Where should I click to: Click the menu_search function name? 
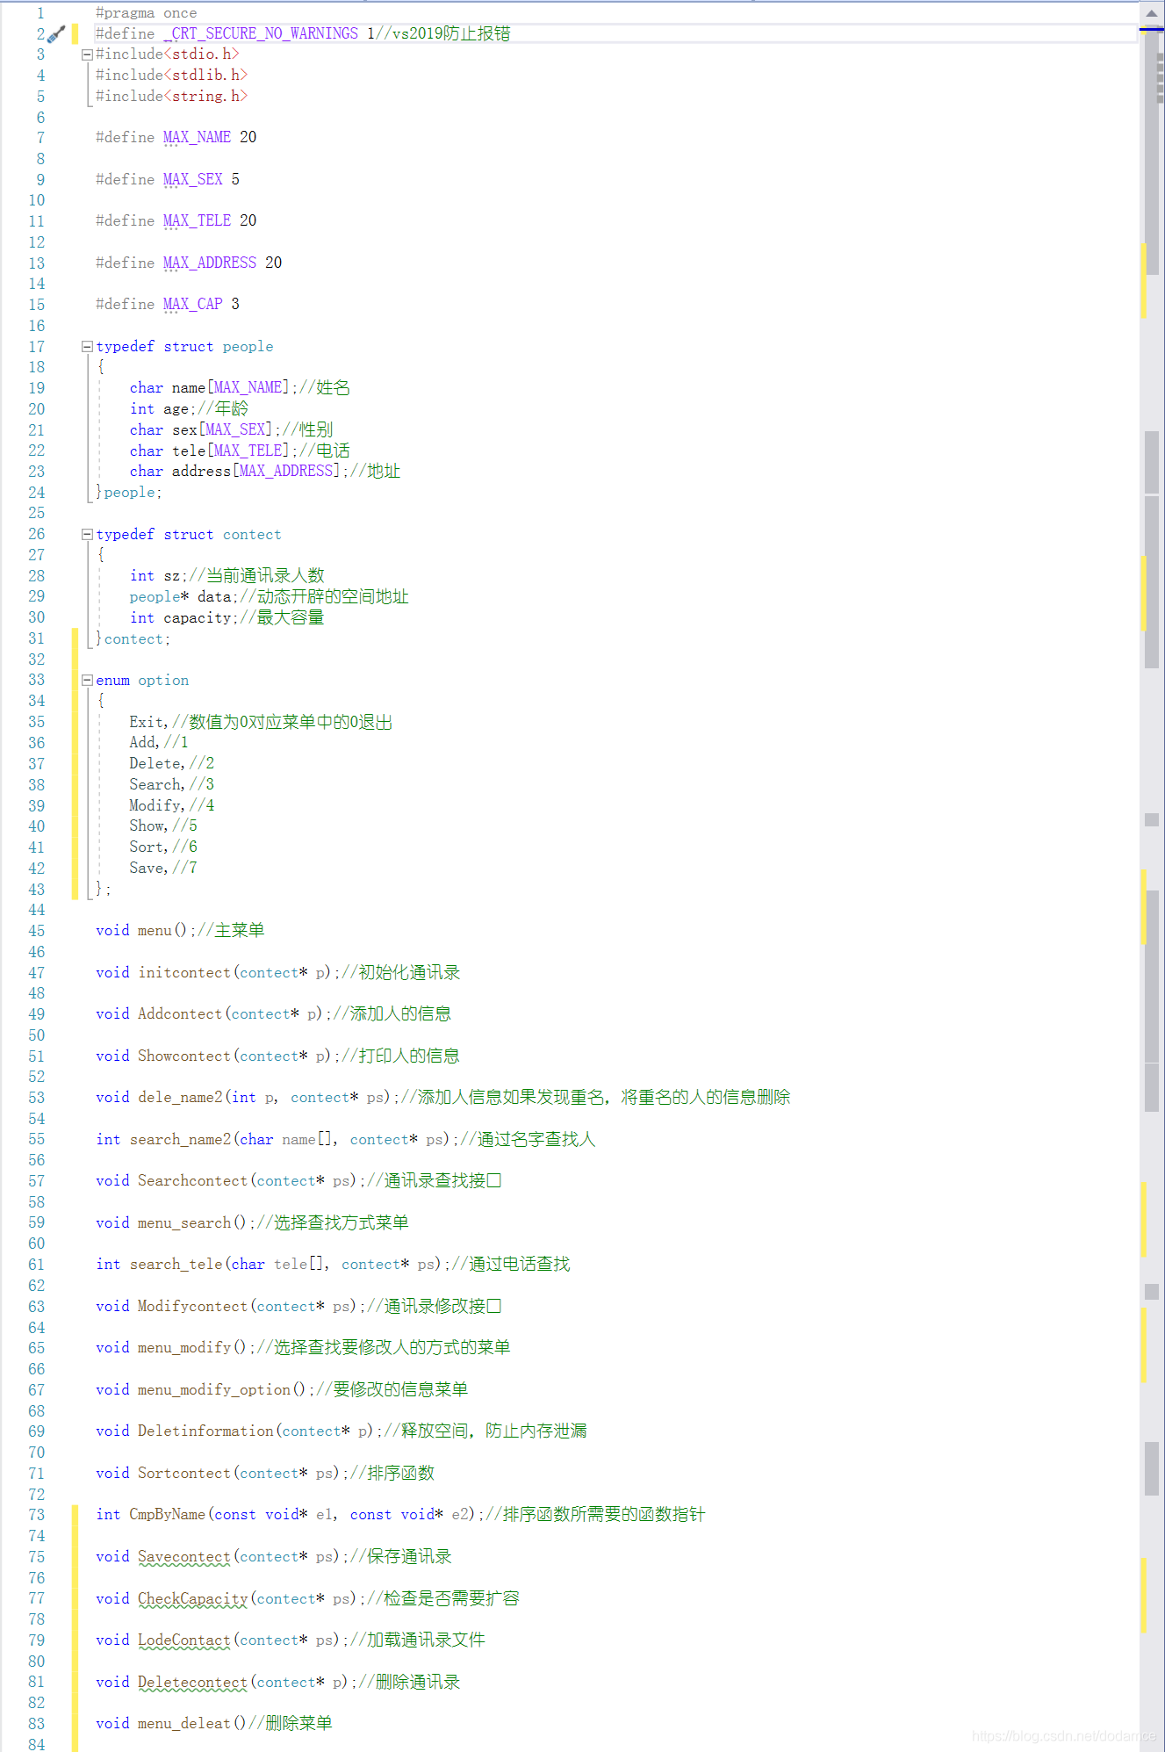pos(184,1223)
